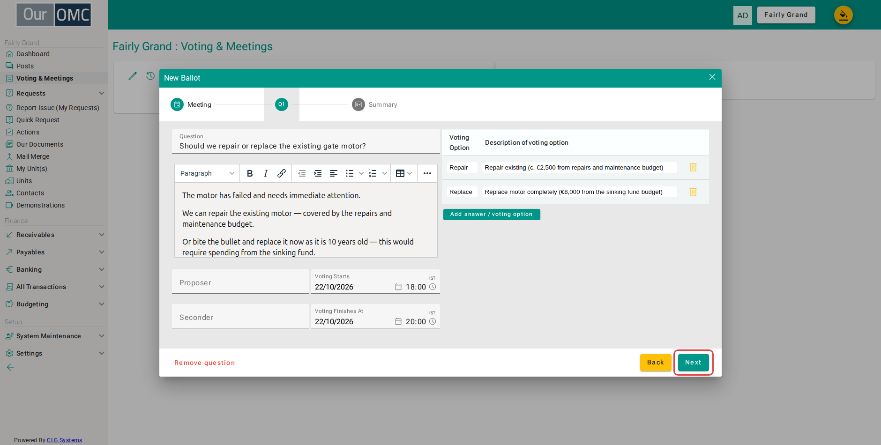Toggle bold formatting in editor toolbar
Viewport: 881px width, 445px height.
tap(250, 173)
